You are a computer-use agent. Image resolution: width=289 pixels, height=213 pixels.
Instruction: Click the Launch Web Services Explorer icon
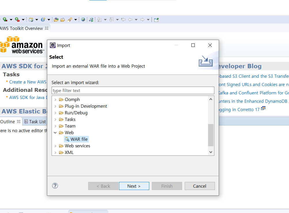91,20
